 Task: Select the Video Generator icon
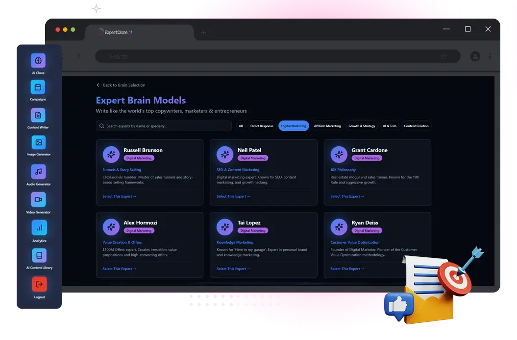click(x=39, y=201)
